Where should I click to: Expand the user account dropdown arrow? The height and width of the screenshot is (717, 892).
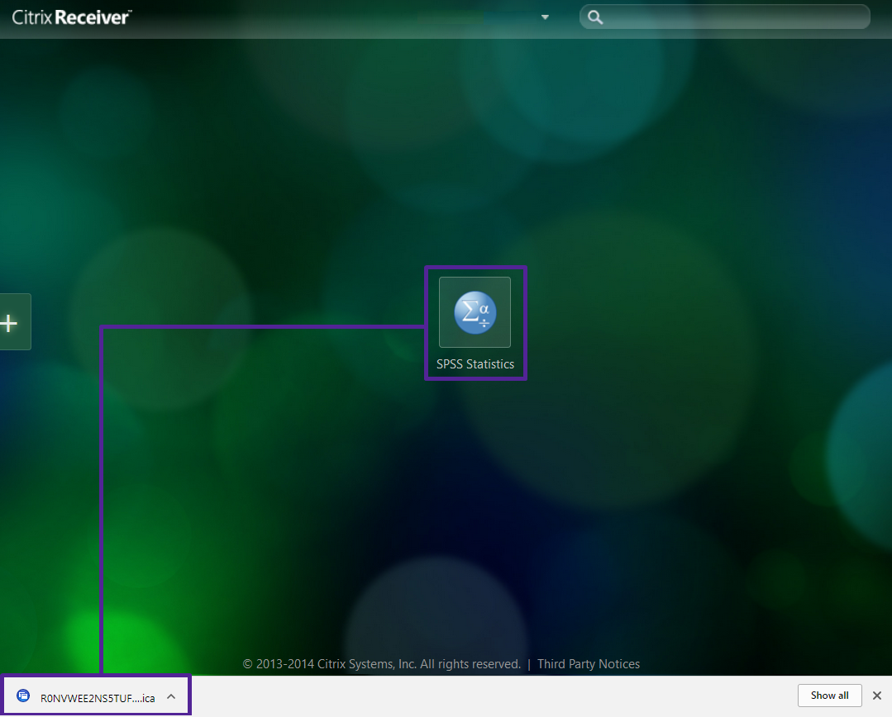(x=545, y=17)
